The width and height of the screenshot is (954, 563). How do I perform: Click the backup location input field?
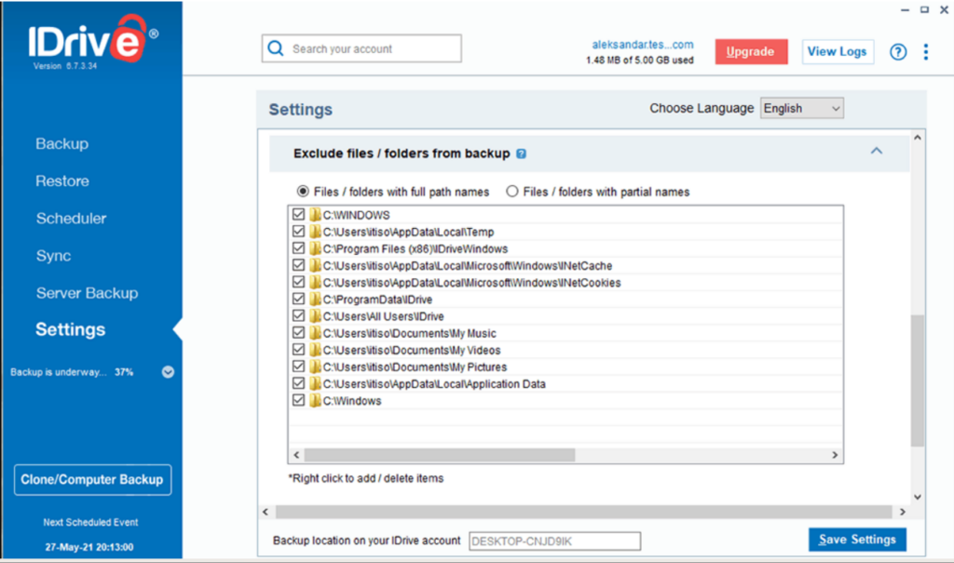[553, 541]
